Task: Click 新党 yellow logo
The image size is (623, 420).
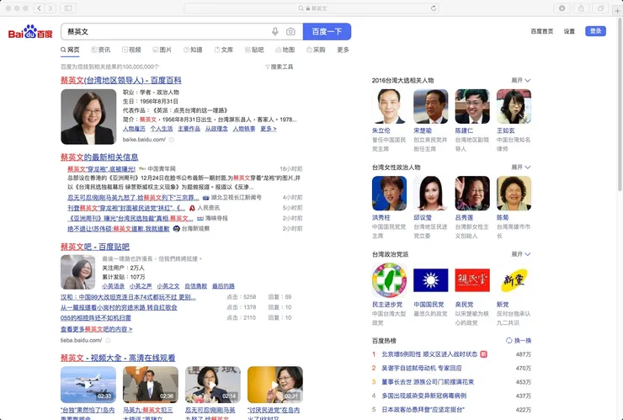Action: (514, 279)
